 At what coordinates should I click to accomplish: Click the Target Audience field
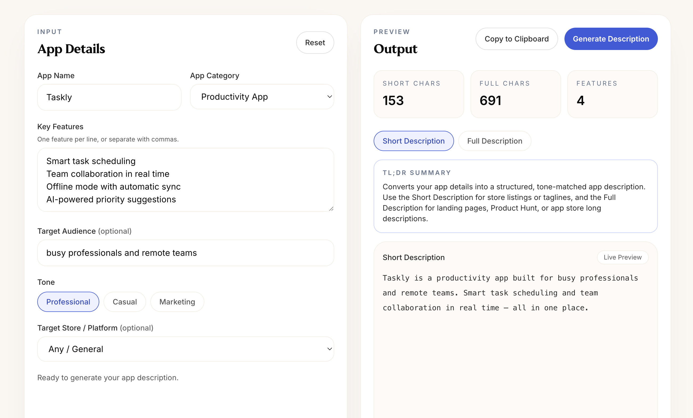185,253
